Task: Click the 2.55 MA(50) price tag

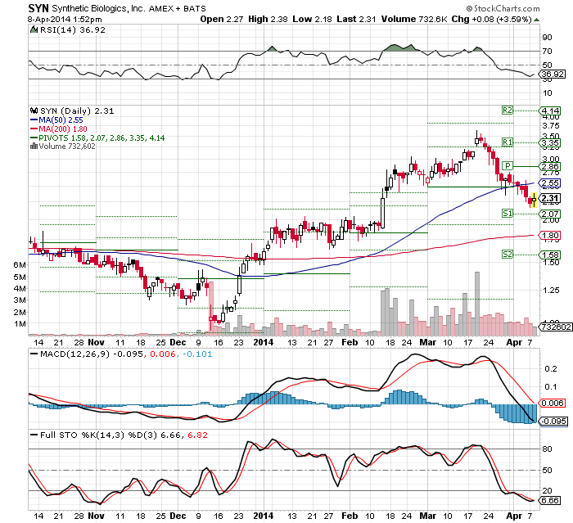Action: point(550,183)
